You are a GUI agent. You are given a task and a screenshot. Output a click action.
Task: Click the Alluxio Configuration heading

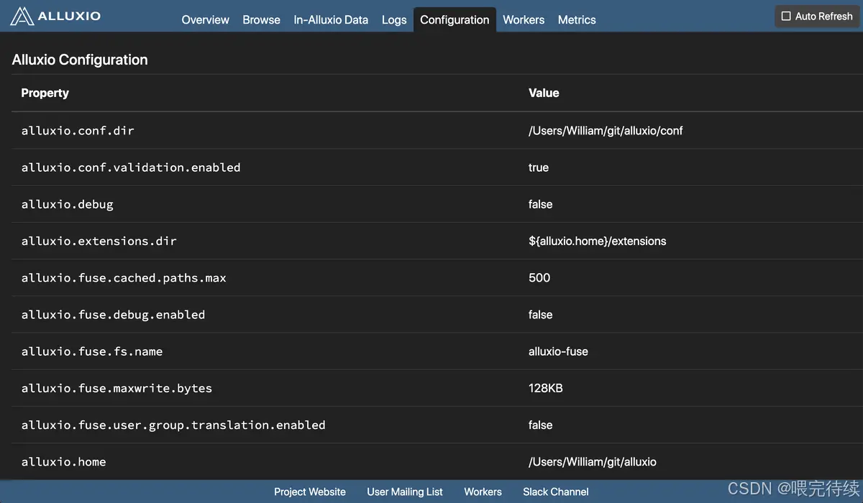tap(80, 60)
